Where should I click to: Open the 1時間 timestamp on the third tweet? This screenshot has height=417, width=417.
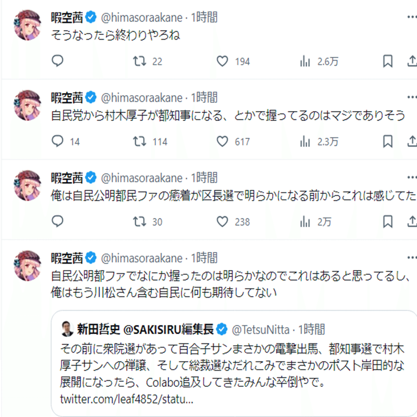(x=204, y=178)
